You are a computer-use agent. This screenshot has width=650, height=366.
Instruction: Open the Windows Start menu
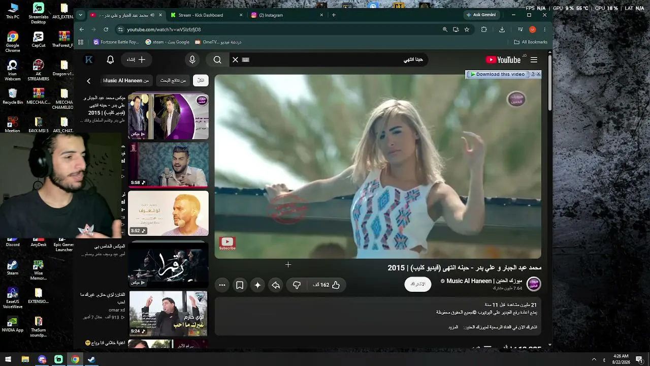pos(8,360)
